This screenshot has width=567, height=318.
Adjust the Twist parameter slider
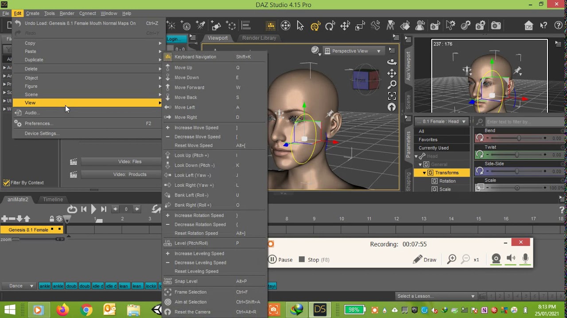516,155
